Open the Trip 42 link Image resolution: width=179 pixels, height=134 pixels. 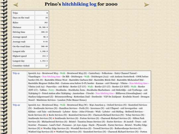pyautogui.click(x=16, y=105)
